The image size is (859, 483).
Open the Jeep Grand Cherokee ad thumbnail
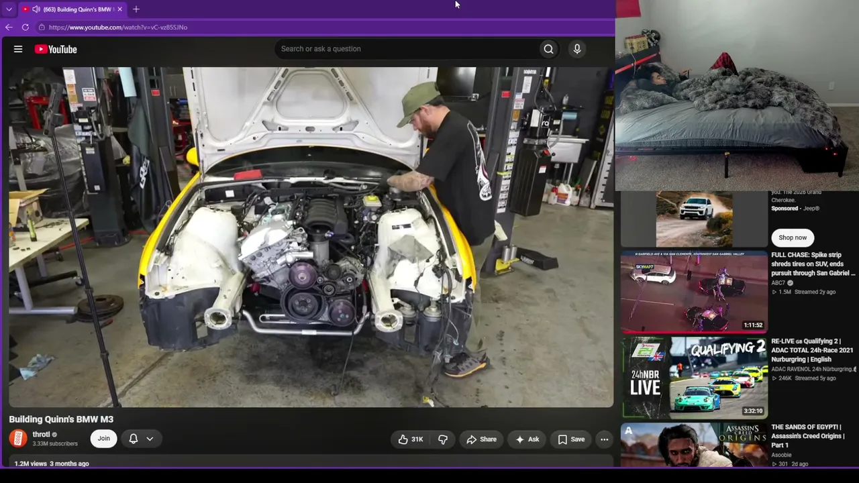(694, 219)
